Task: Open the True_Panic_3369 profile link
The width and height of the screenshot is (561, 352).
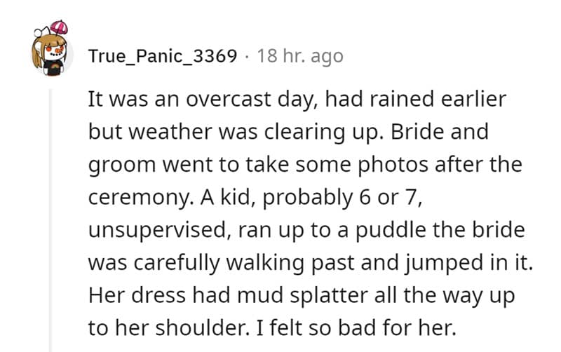Action: (162, 55)
